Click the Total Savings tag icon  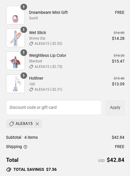(9, 169)
